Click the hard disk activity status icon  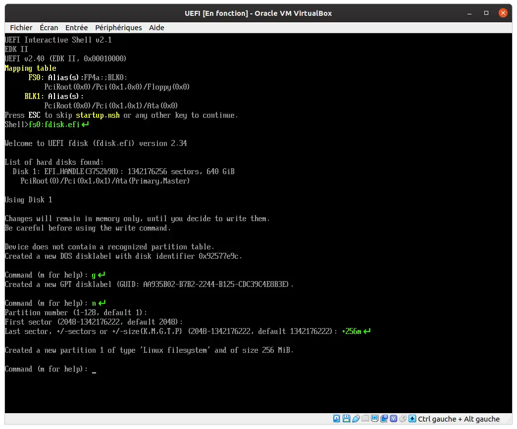(x=336, y=419)
